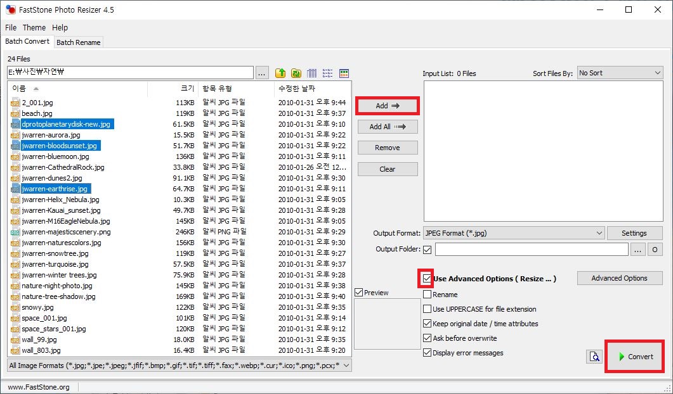Screen dimensions: 673x394
Task: Click file icon of space_001.jpg
Action: click(15, 318)
